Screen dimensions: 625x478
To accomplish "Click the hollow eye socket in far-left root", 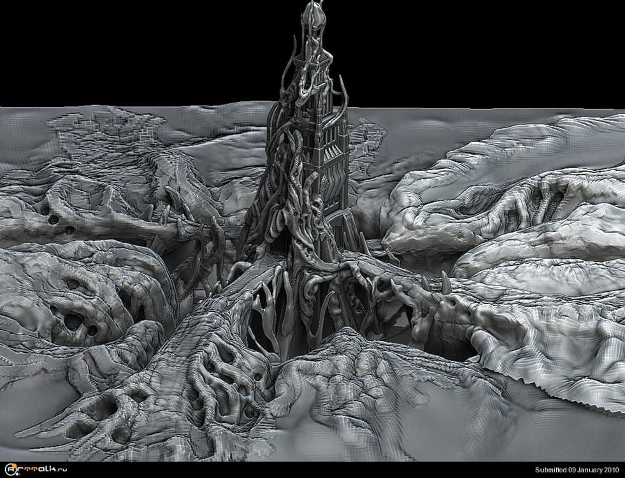I will pos(54,219).
